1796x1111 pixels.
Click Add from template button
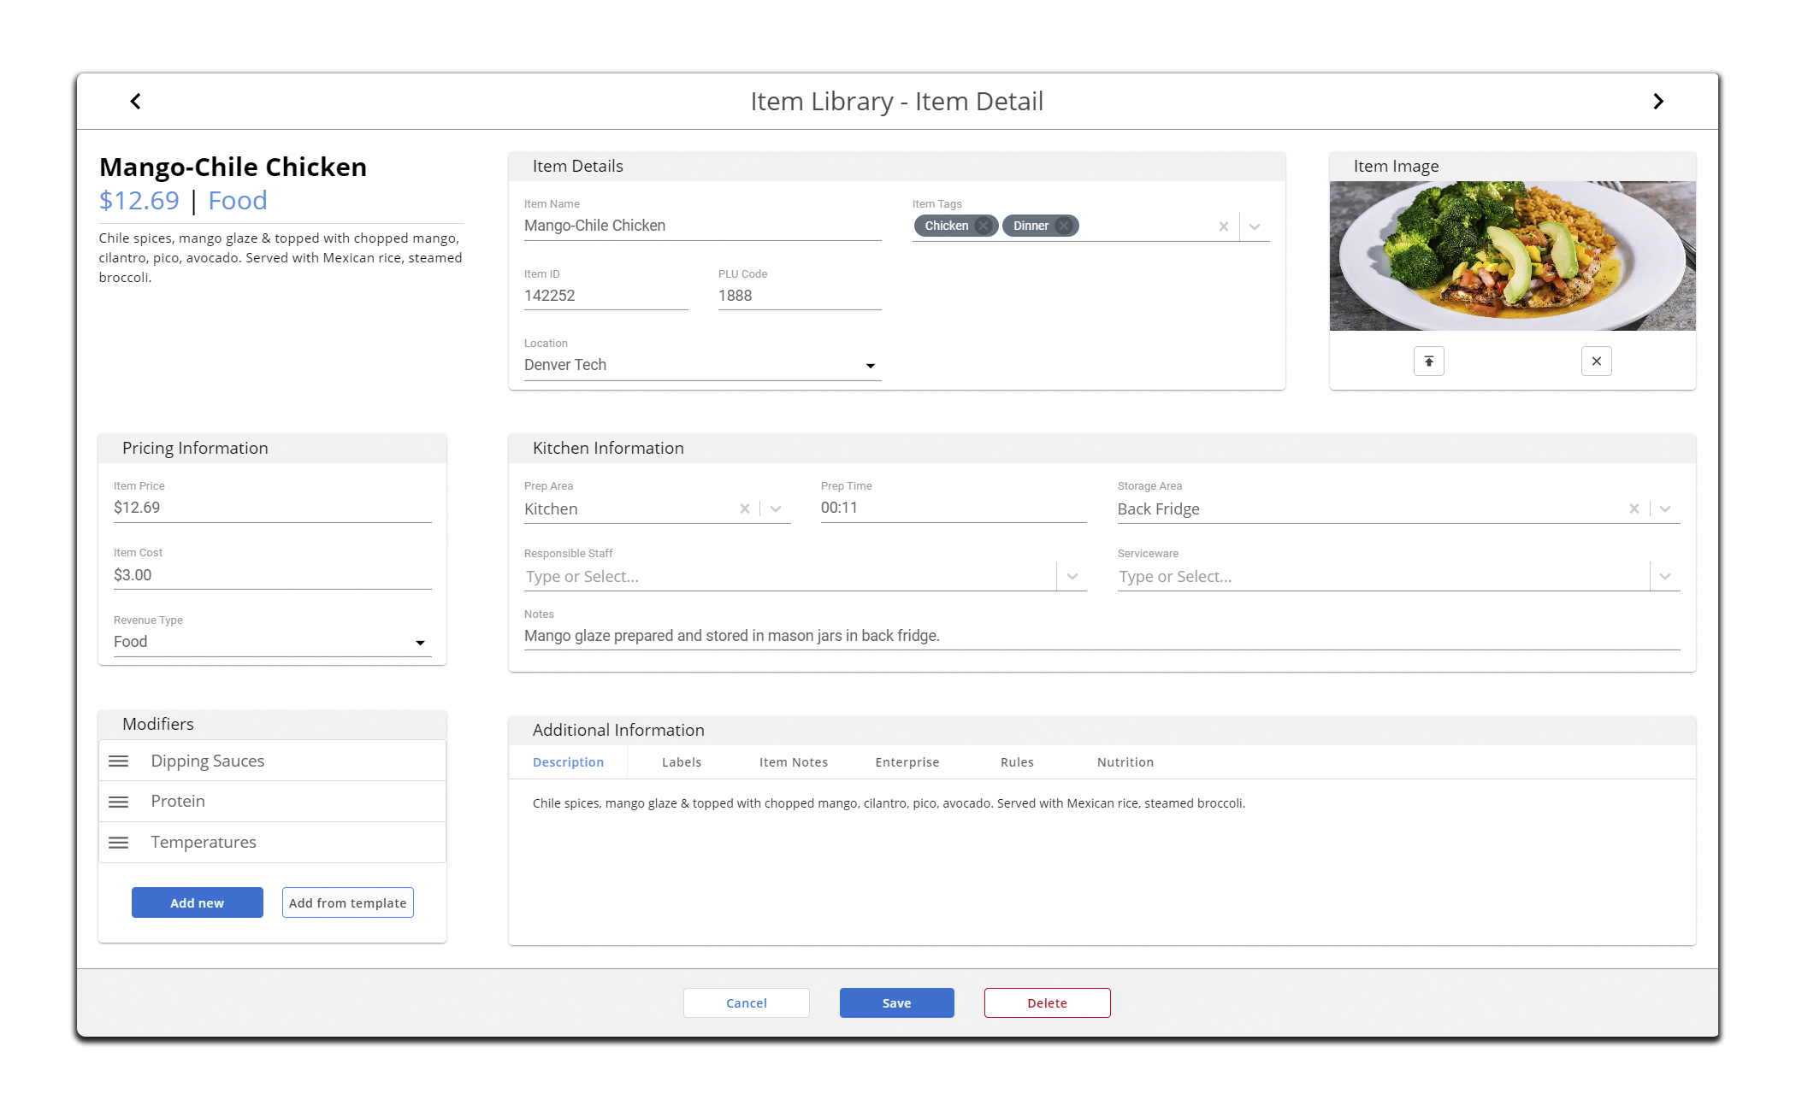348,902
